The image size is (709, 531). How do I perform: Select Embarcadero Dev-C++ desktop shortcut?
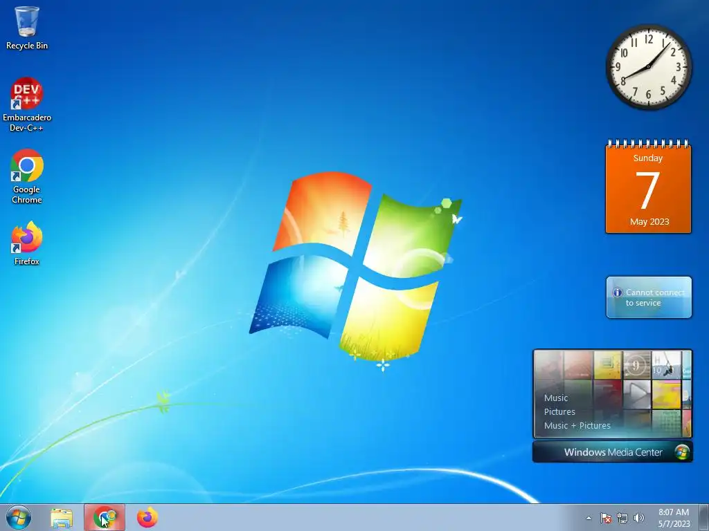(x=27, y=105)
